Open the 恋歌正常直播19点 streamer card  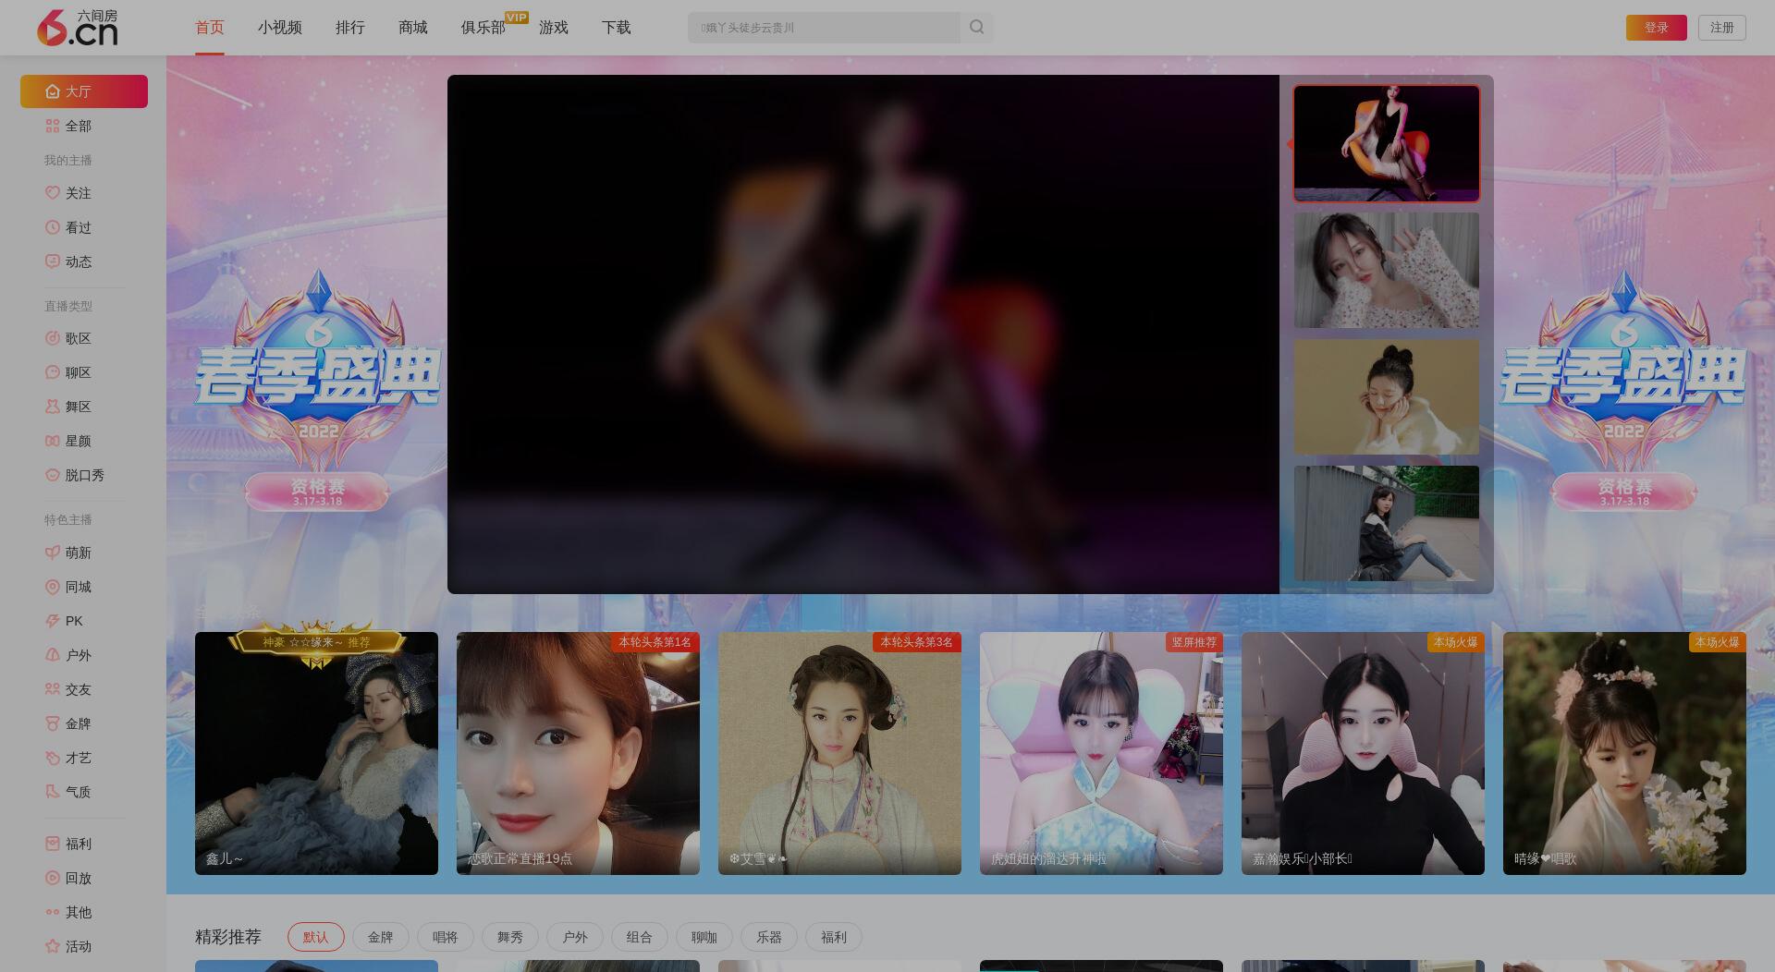(578, 753)
